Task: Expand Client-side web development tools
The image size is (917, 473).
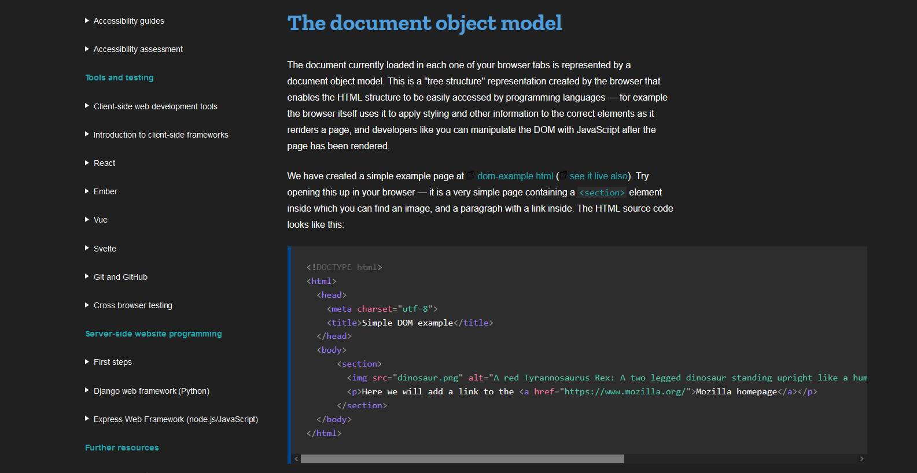Action: (x=151, y=106)
